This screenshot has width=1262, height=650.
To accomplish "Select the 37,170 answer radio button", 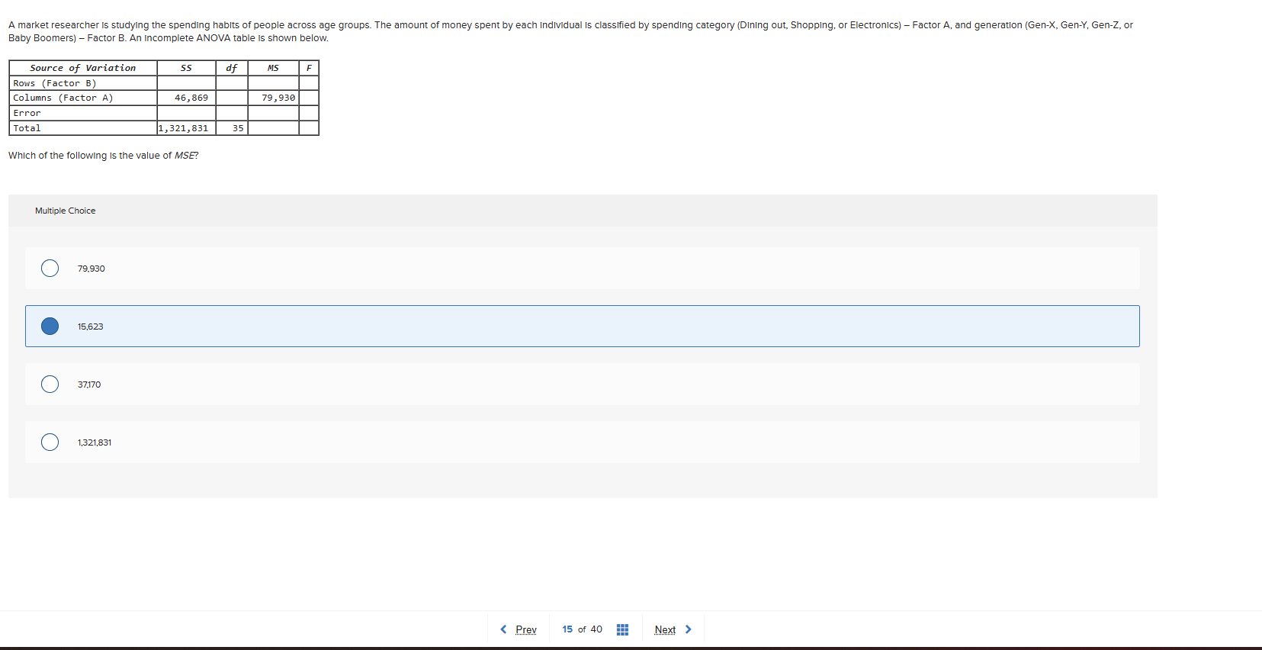I will (x=50, y=385).
